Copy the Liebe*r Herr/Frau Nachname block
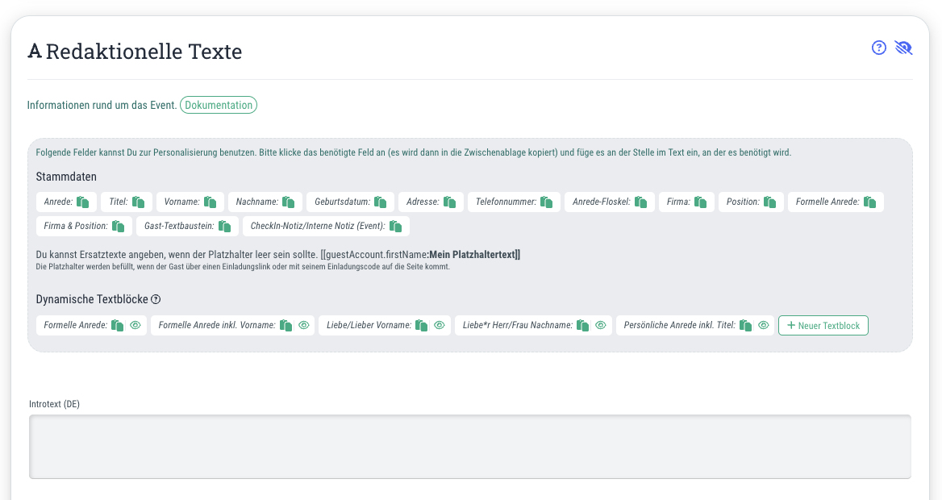 point(583,325)
